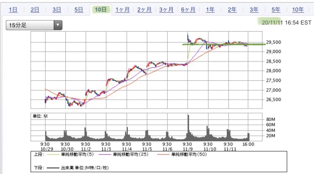Switch to the 1年 chart view
The width and height of the screenshot is (314, 174).
click(210, 10)
